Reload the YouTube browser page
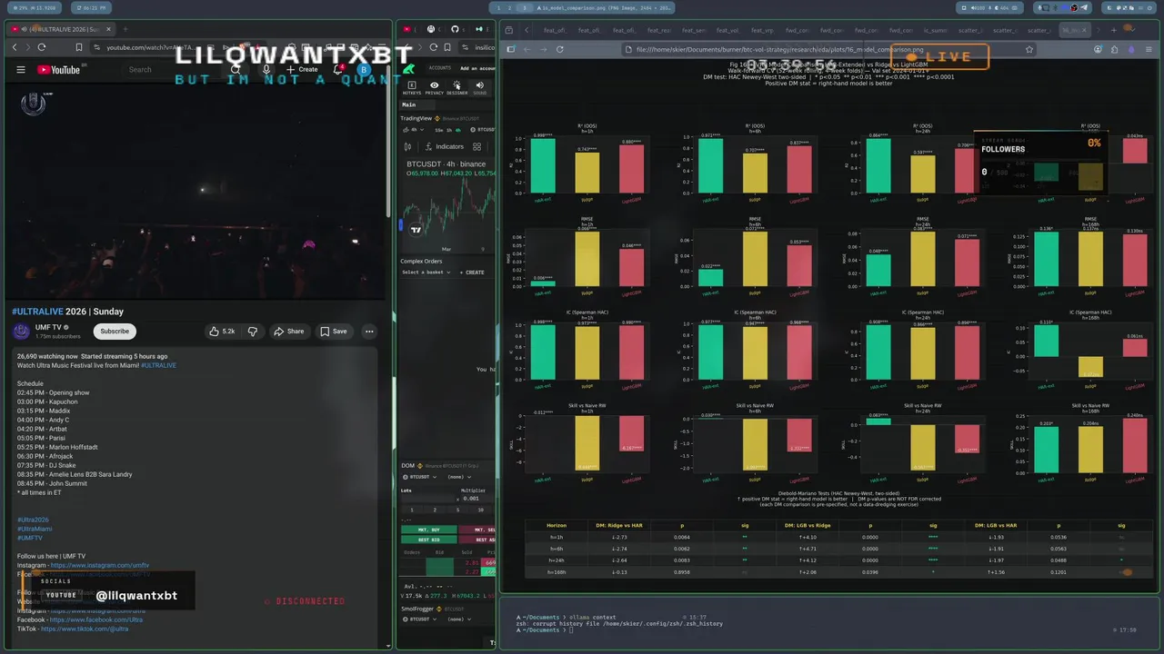This screenshot has width=1164, height=654. point(41,47)
